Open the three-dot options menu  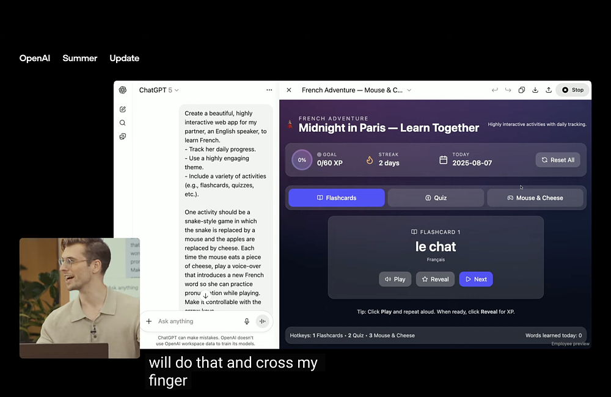(x=269, y=90)
